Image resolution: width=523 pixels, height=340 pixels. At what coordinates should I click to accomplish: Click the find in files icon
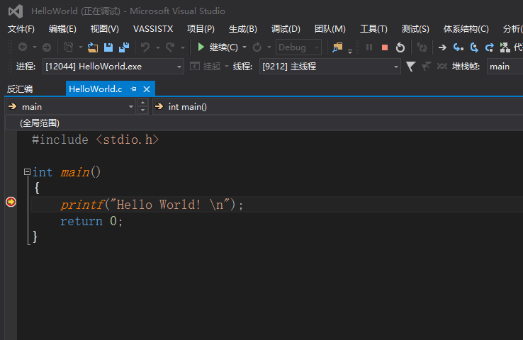point(337,47)
